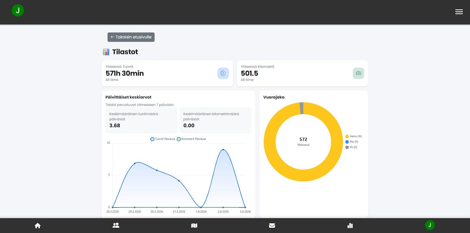Click the Vuorojako card heading

click(x=274, y=97)
